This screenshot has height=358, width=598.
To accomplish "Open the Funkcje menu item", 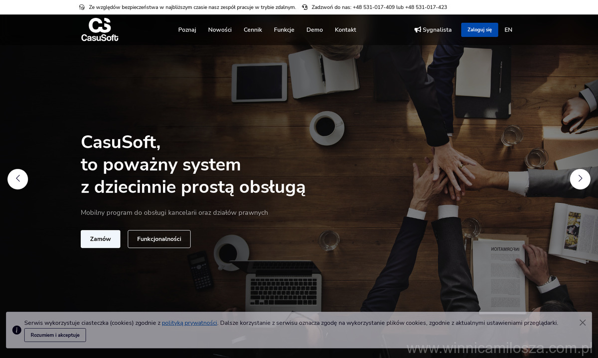I will point(284,30).
